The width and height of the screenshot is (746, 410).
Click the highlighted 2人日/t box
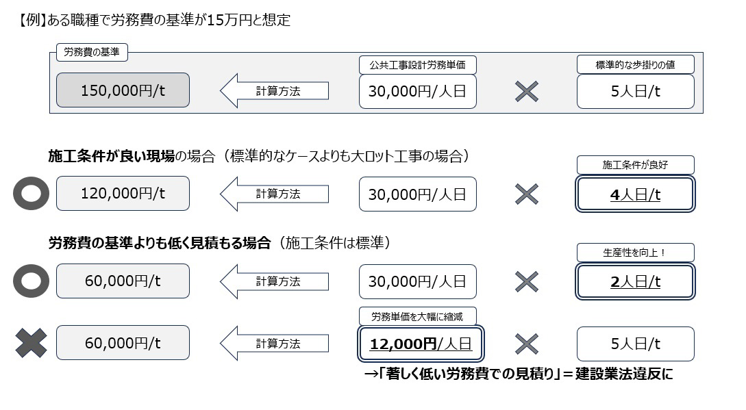pos(635,281)
